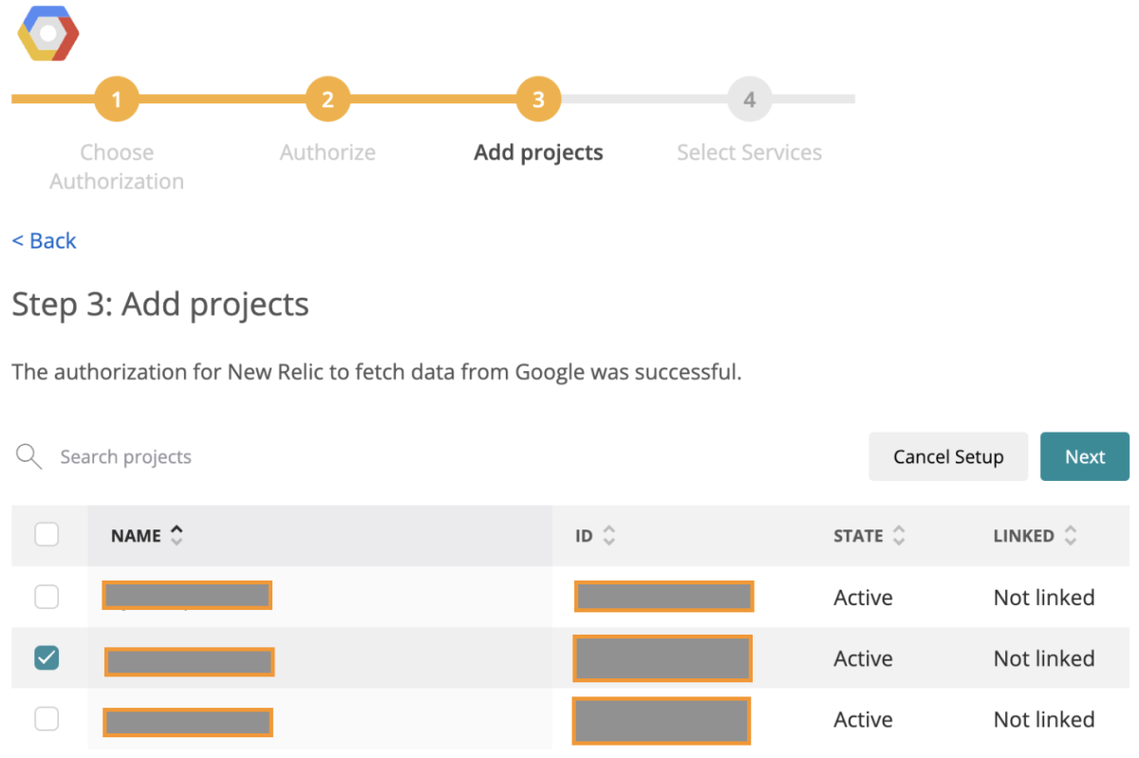Toggle the select-all header checkbox
This screenshot has width=1139, height=758.
(x=47, y=535)
